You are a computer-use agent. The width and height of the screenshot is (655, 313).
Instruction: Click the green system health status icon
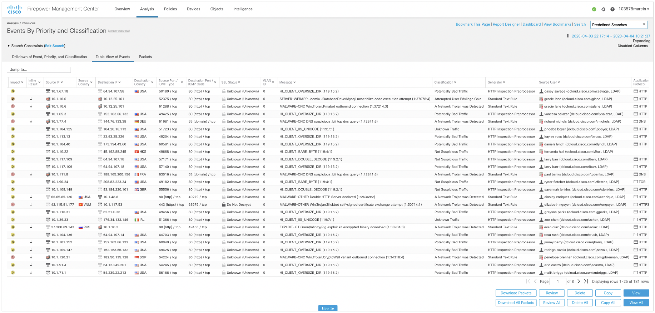[594, 9]
